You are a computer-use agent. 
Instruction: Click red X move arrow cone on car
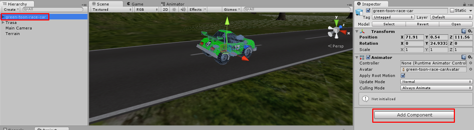click(245, 59)
